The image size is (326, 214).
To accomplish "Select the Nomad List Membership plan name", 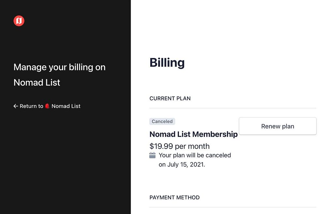I will 193,134.
